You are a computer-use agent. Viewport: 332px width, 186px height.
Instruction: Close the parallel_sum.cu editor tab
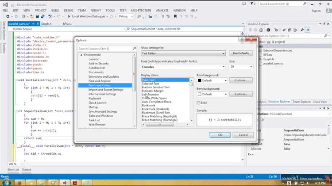38,24
